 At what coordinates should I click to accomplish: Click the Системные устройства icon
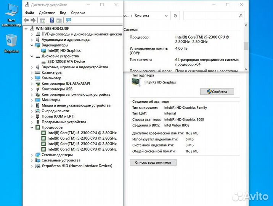tap(38, 160)
